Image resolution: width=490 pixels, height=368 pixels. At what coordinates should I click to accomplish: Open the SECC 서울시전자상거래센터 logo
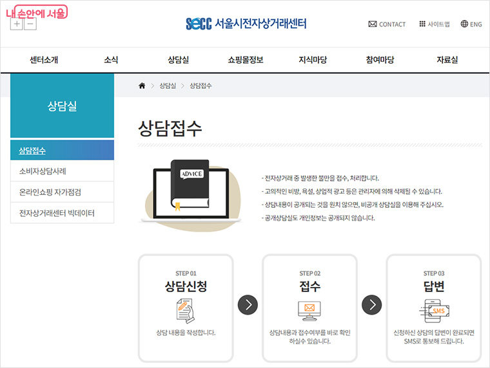pyautogui.click(x=246, y=24)
